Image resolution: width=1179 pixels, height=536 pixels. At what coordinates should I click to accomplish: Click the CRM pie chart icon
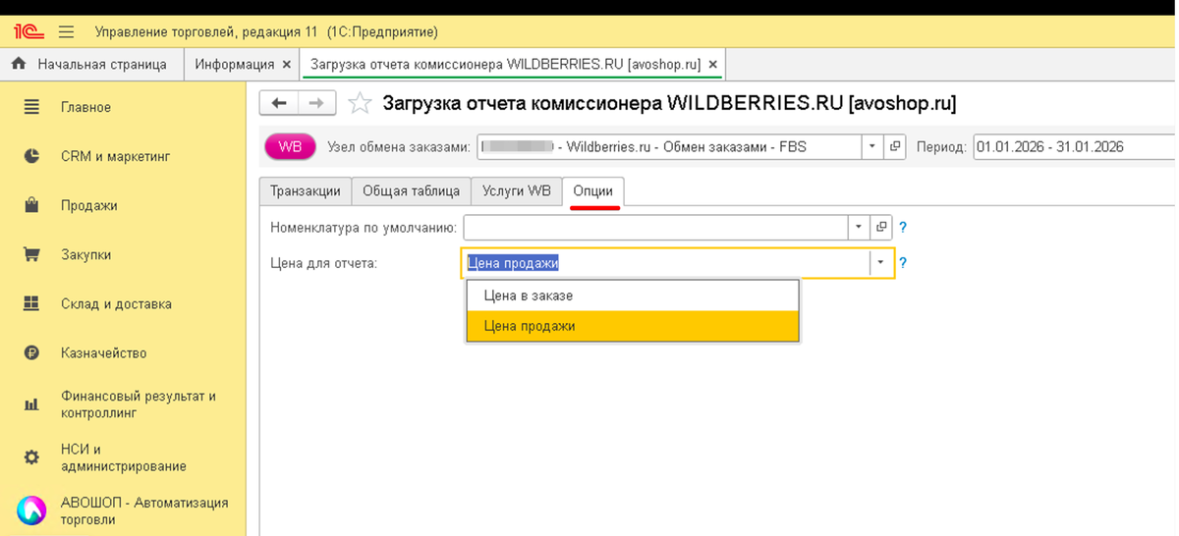tap(31, 156)
